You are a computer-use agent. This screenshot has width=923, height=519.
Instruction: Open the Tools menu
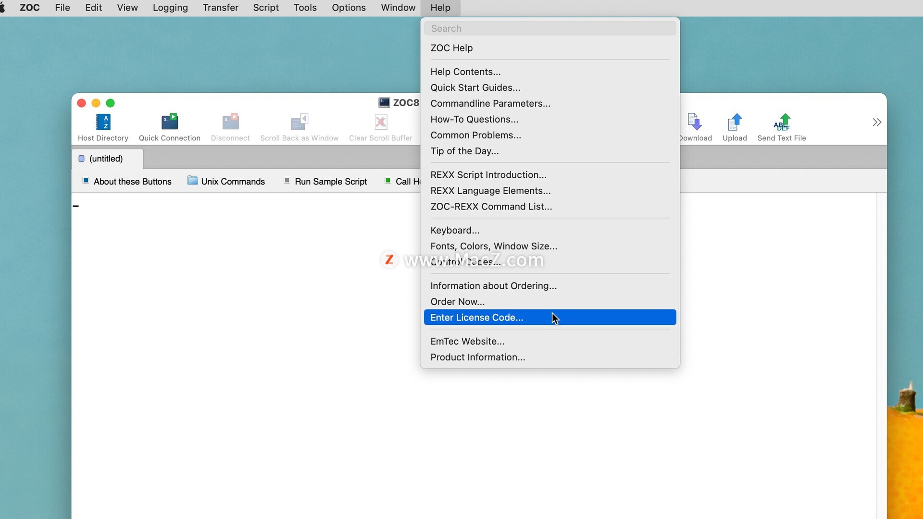(305, 8)
